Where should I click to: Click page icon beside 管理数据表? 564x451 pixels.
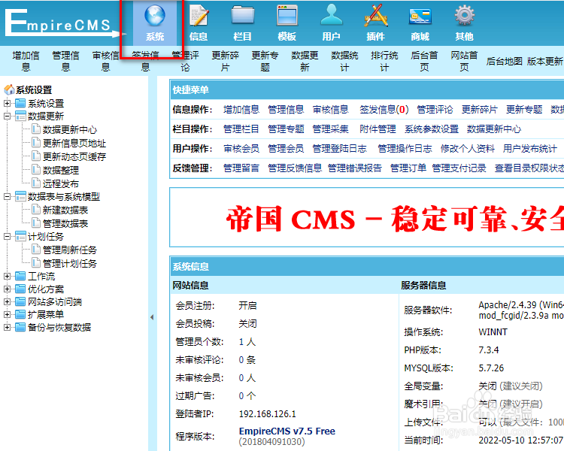click(35, 223)
